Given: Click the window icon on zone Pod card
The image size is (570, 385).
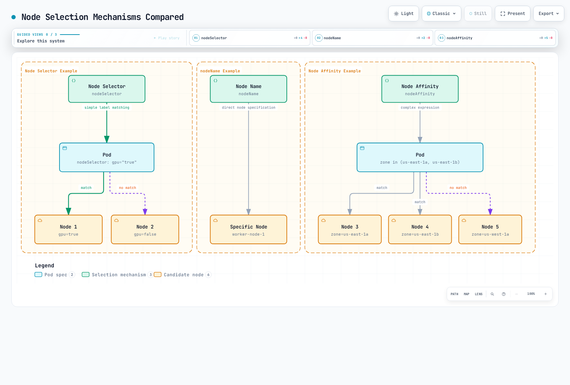Looking at the screenshot, I should (x=362, y=148).
